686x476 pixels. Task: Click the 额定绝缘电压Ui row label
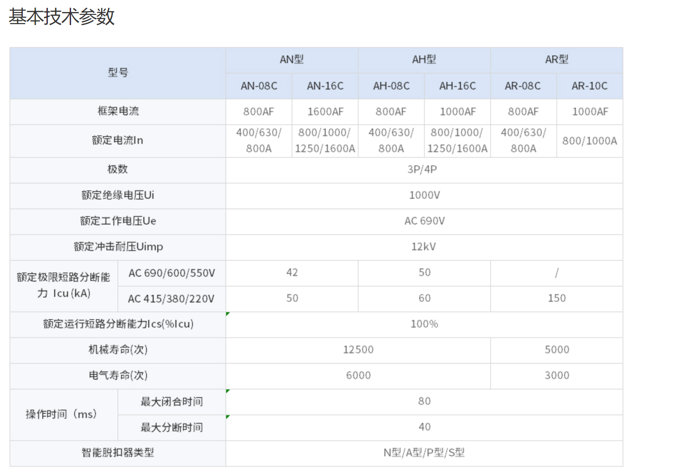tap(118, 195)
